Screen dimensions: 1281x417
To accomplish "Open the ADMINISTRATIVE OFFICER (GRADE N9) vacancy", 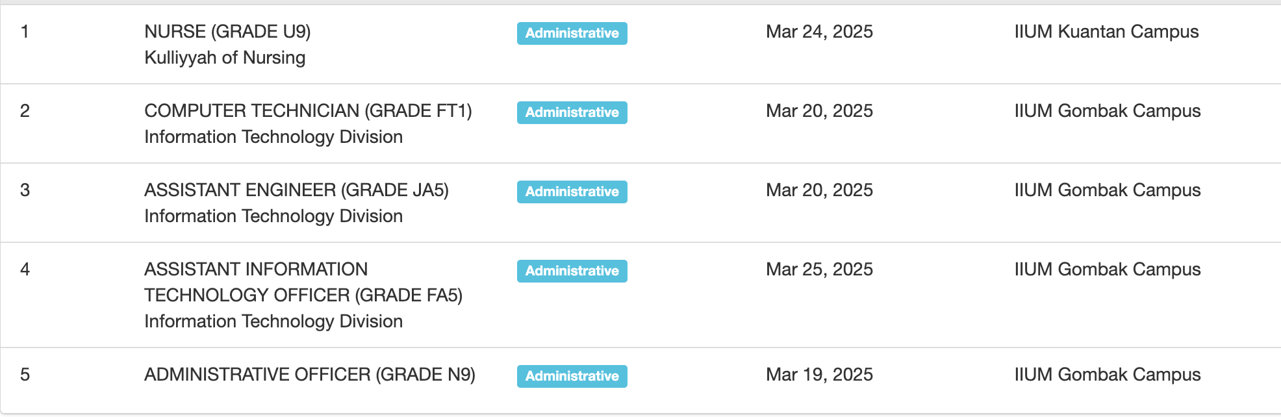I will [x=309, y=375].
